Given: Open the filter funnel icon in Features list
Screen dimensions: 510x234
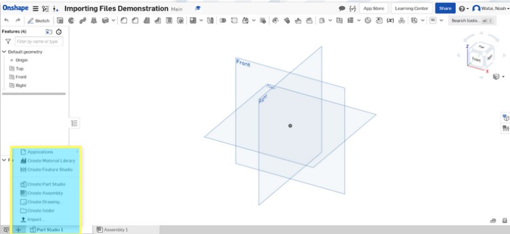Looking at the screenshot, I should (x=8, y=42).
